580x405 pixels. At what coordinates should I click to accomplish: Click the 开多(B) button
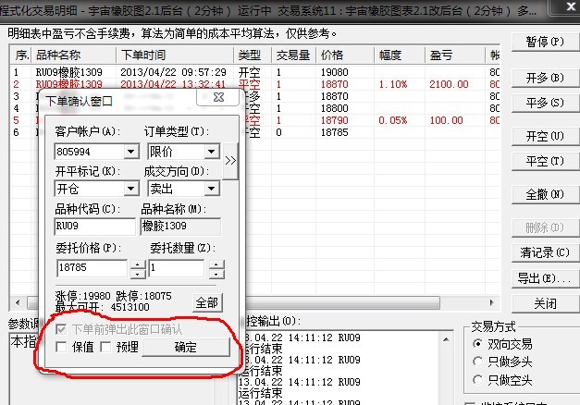tap(545, 78)
